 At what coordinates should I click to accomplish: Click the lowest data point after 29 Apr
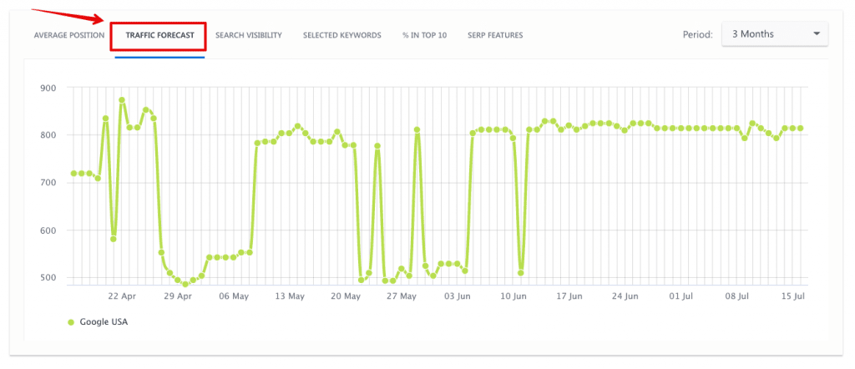(185, 284)
